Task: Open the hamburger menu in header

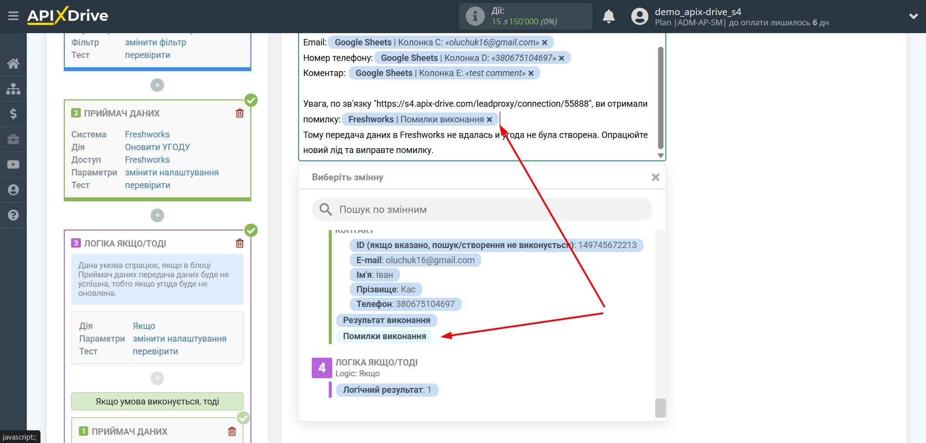Action: 13,16
